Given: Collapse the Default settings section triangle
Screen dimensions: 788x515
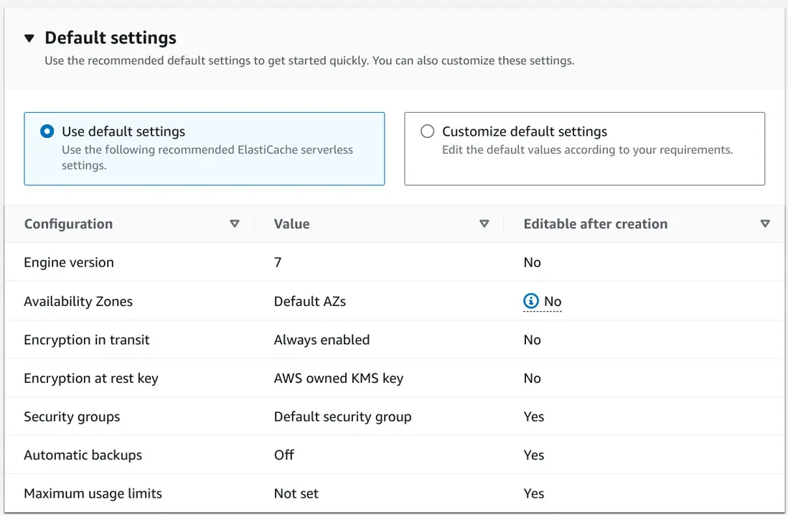Looking at the screenshot, I should (x=29, y=38).
